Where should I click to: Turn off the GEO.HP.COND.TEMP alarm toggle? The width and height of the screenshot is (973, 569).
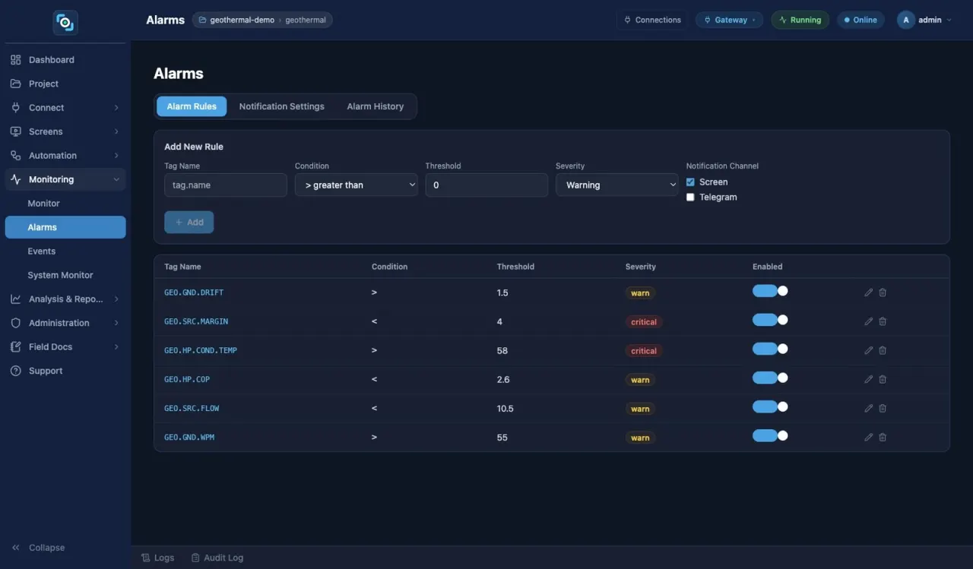point(770,349)
